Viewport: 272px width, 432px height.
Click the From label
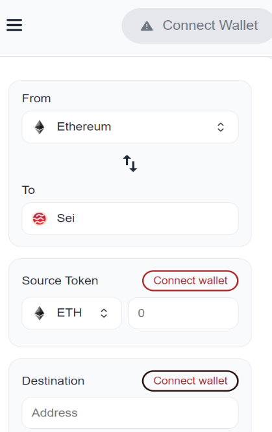tap(36, 98)
